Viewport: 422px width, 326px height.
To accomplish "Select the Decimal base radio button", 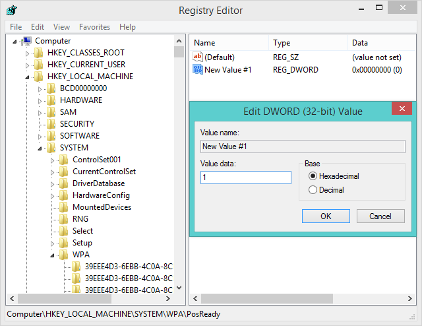I will pyautogui.click(x=313, y=190).
